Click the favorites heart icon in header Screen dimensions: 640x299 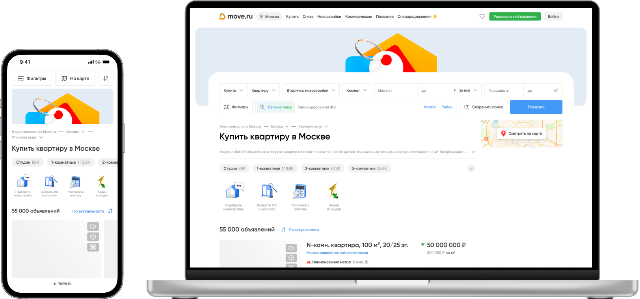pyautogui.click(x=482, y=17)
